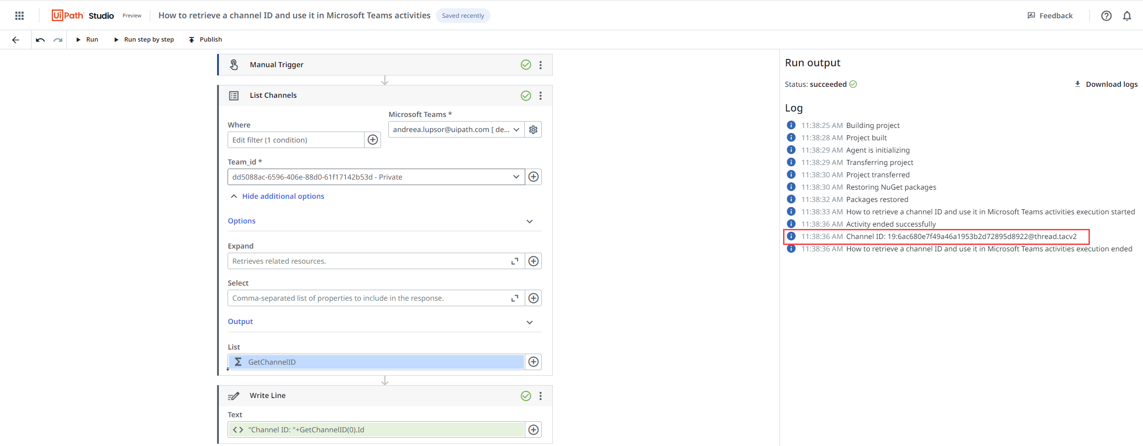Click the project title text
The width and height of the screenshot is (1143, 446).
(x=294, y=16)
